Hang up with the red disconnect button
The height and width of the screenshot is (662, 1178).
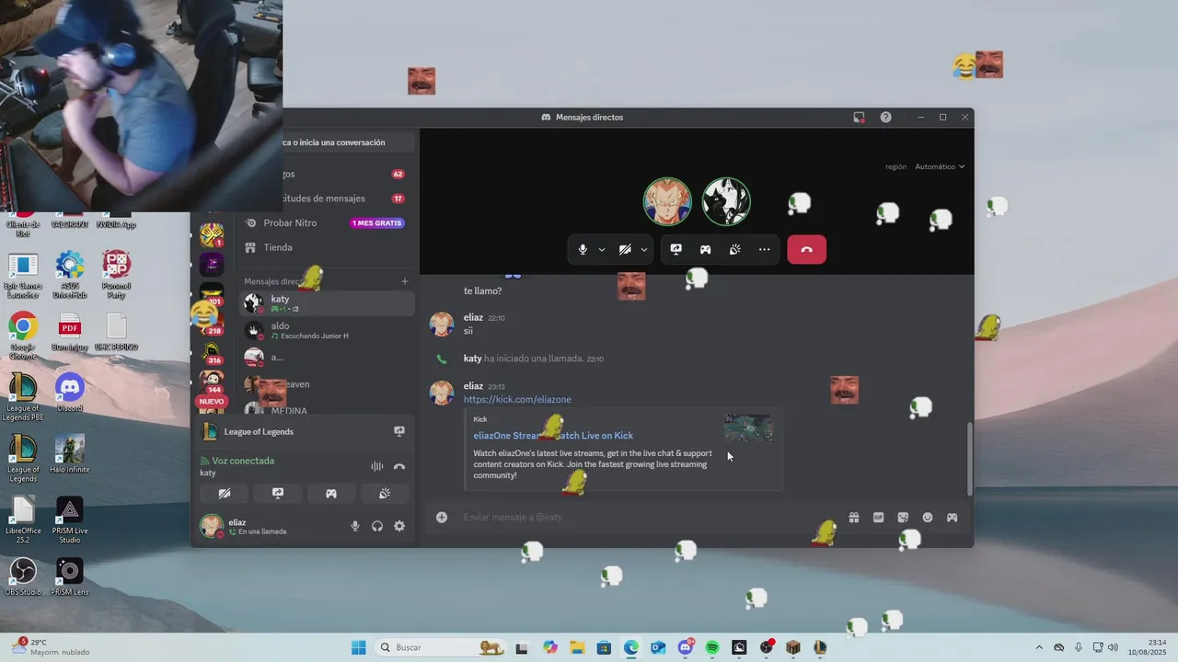[x=806, y=249]
